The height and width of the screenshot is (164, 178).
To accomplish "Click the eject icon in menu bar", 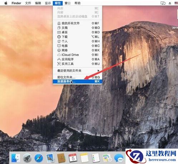I will pos(170,3).
